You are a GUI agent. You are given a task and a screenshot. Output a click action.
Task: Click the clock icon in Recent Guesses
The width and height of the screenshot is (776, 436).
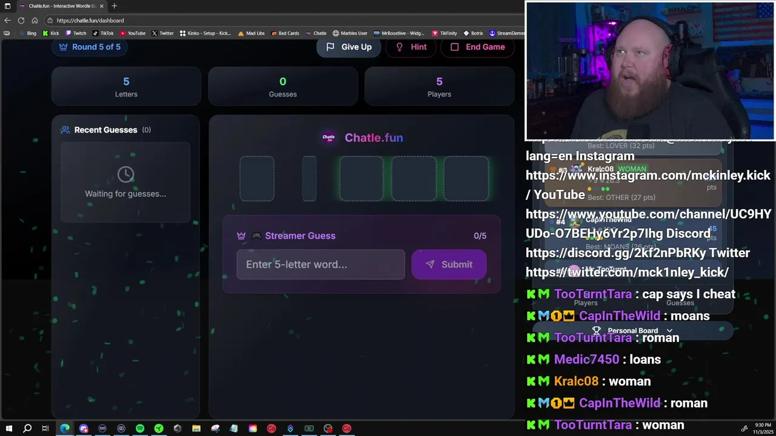click(125, 174)
